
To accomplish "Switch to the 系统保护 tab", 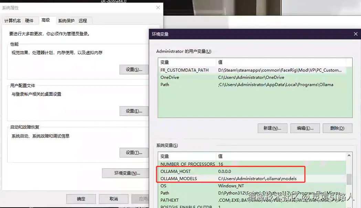I will 66,21.
